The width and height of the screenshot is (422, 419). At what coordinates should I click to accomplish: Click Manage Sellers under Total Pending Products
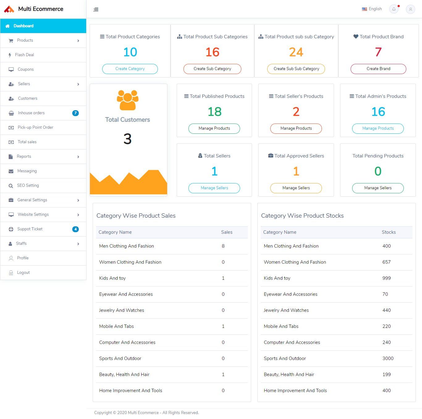click(378, 188)
